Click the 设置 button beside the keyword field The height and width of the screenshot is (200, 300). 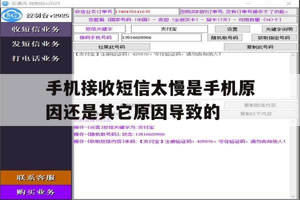coord(232,29)
